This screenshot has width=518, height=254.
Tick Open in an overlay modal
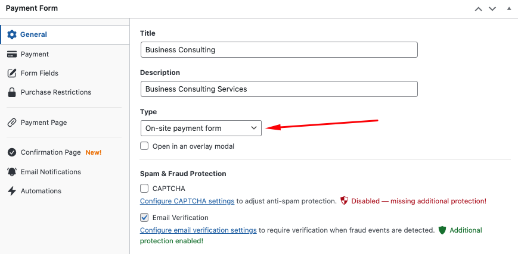point(144,146)
